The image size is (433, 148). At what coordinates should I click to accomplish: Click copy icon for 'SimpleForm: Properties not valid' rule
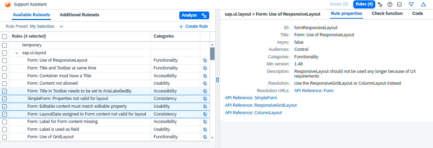[205, 99]
